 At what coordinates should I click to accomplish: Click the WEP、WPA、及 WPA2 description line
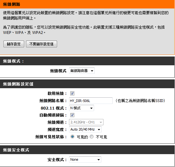24,33
